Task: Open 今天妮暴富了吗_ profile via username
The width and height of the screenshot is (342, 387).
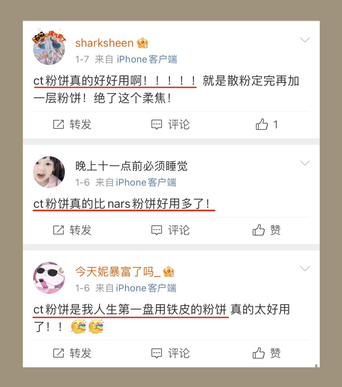Action: [118, 272]
